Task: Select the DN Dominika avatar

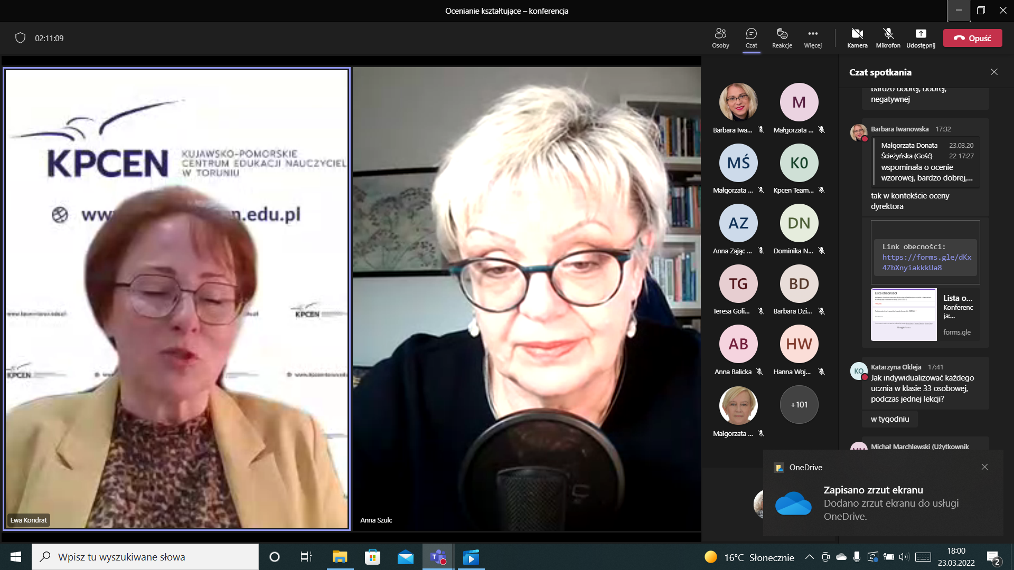Action: click(x=799, y=223)
